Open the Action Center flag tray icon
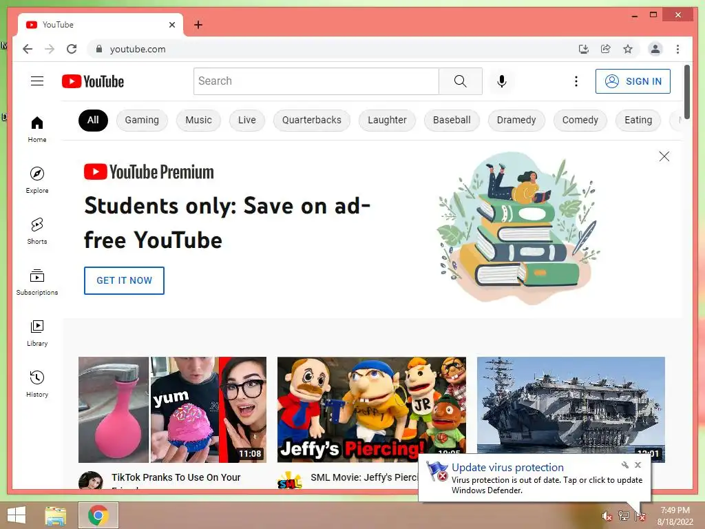Image resolution: width=705 pixels, height=529 pixels. pos(640,516)
